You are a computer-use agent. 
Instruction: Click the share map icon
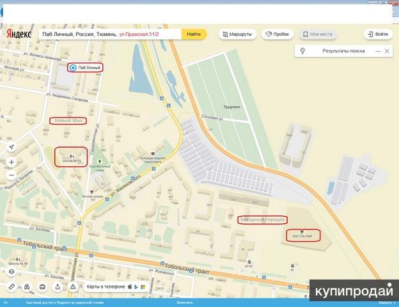coord(57,287)
